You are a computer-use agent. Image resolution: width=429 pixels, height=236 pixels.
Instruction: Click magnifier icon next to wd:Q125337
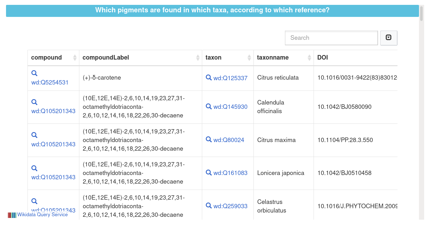[209, 77]
